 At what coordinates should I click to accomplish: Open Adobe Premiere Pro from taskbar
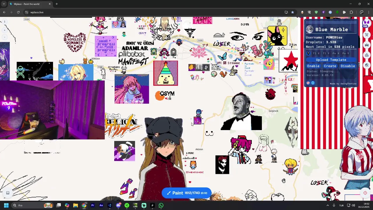point(93,205)
